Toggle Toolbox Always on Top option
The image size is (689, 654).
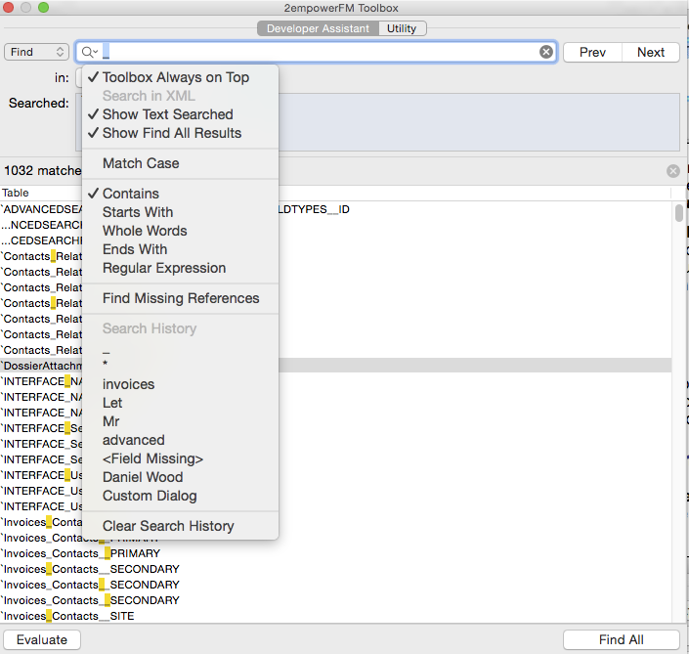tap(180, 77)
